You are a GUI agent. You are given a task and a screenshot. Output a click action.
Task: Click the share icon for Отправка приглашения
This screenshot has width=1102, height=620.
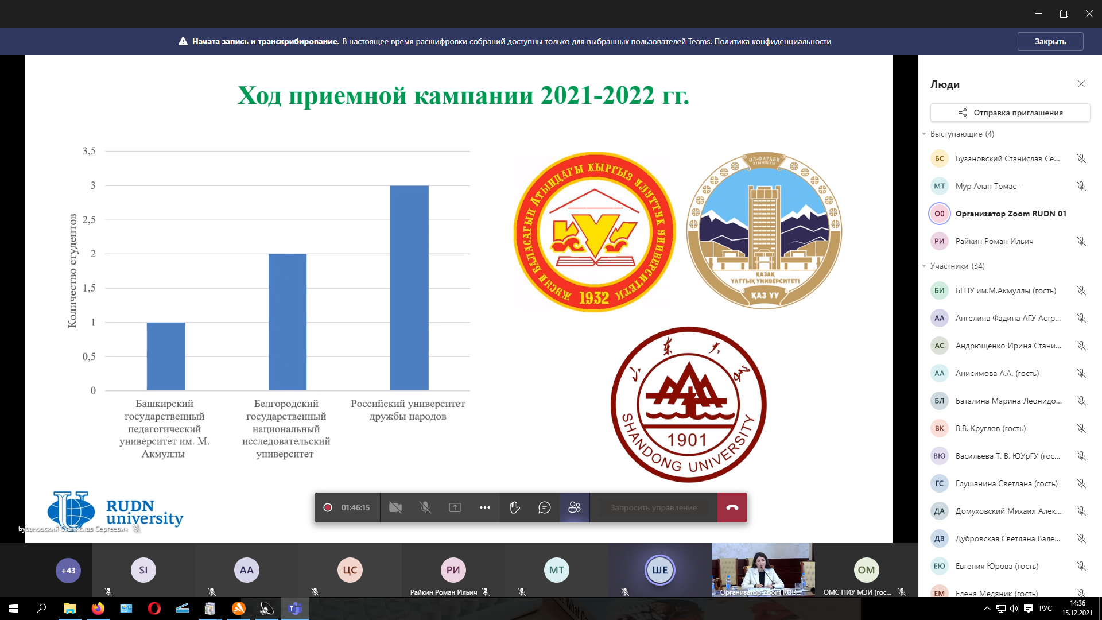(x=963, y=113)
